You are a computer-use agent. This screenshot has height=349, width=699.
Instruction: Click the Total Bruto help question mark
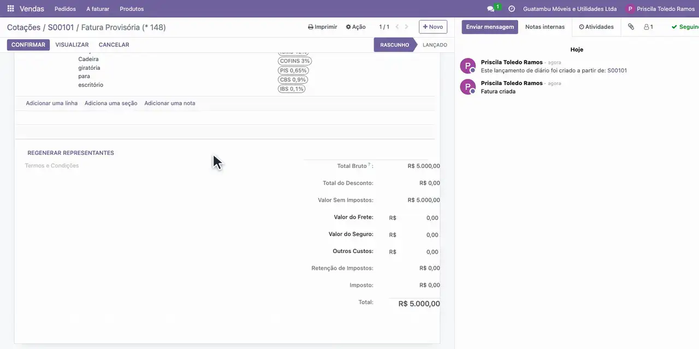pyautogui.click(x=369, y=164)
